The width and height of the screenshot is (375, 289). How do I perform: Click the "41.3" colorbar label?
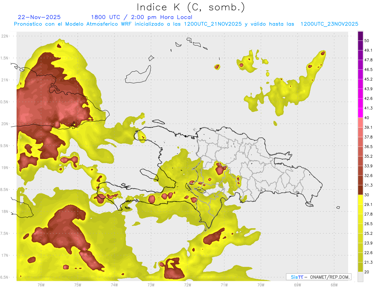coord(368,108)
